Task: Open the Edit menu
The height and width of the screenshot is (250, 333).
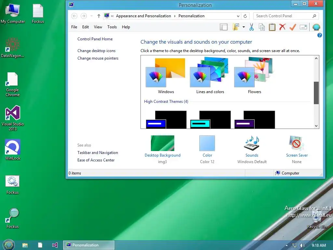Action: [86, 27]
